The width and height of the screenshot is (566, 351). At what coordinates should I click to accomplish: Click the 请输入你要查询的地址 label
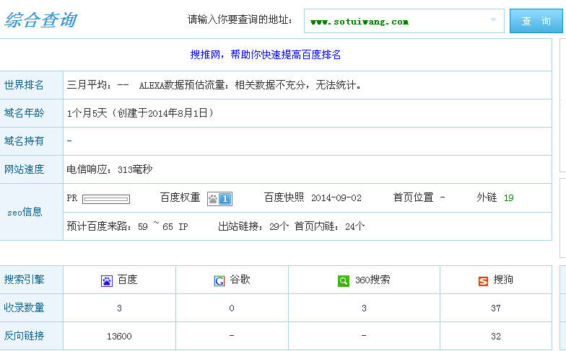(x=240, y=19)
